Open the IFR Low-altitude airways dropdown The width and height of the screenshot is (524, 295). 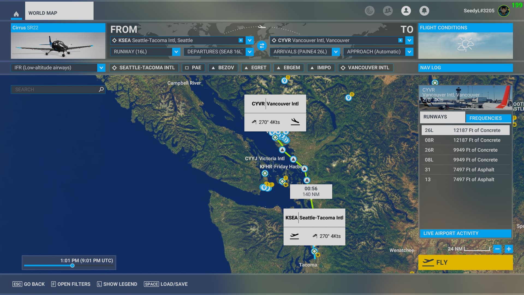(x=101, y=68)
